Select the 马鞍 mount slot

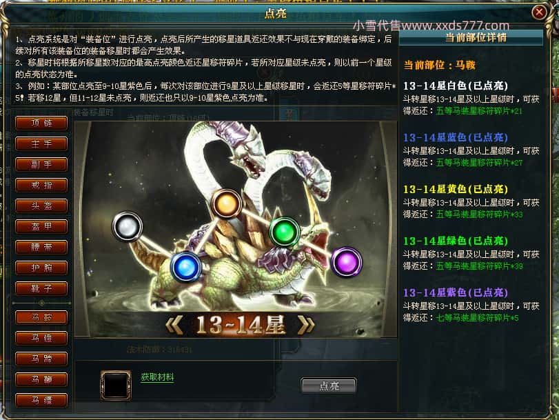[41, 317]
